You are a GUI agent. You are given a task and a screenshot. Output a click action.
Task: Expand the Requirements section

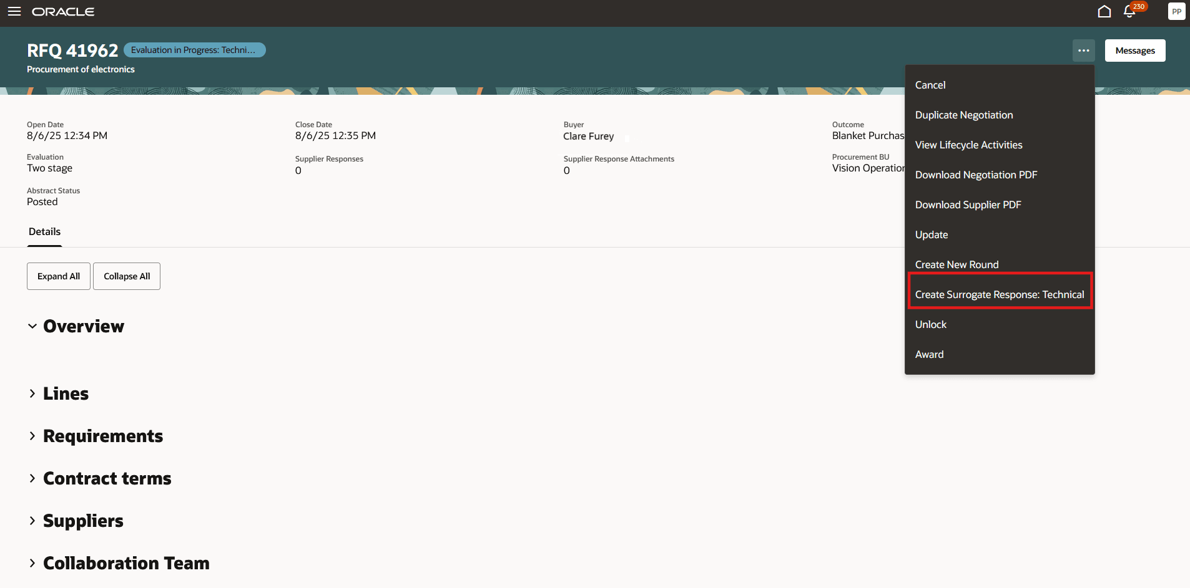point(32,436)
